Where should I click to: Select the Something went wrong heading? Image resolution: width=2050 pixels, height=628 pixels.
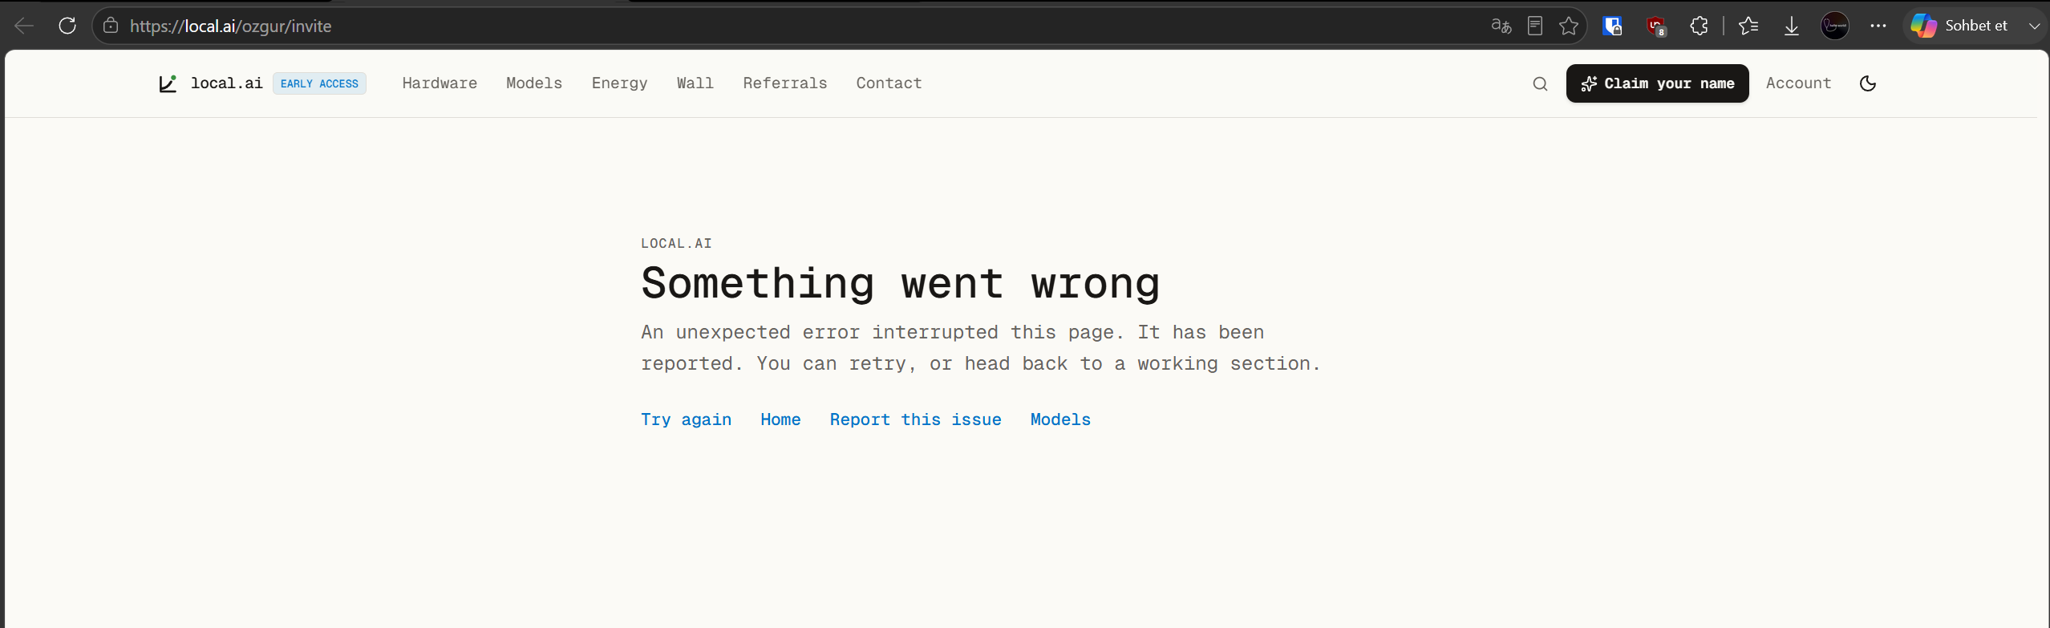click(900, 284)
